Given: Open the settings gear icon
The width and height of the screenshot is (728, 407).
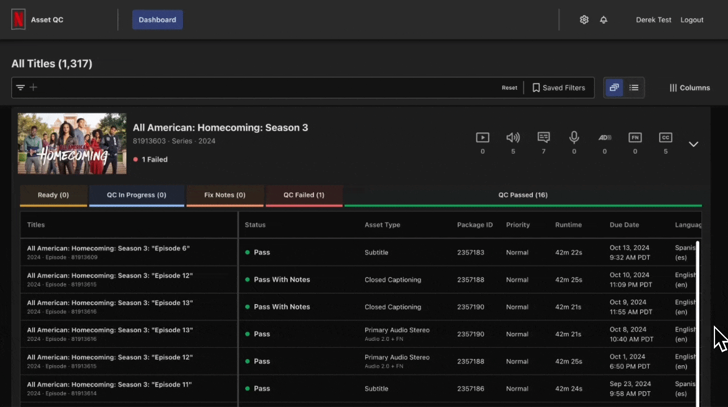Looking at the screenshot, I should (584, 20).
